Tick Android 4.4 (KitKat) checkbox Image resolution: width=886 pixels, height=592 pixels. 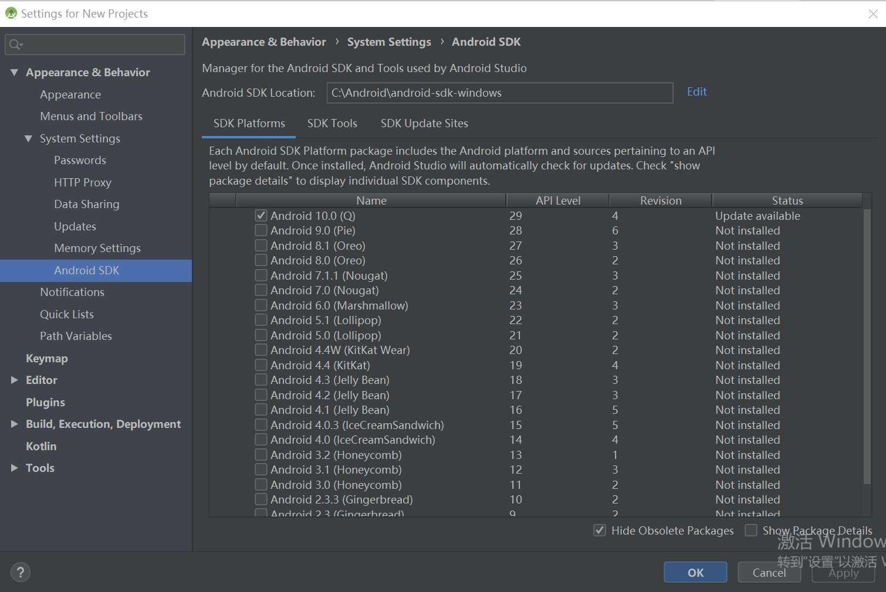click(261, 365)
